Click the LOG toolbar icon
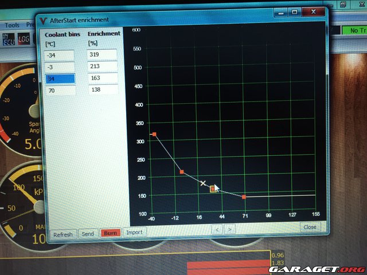Viewport: 367px width, 275px height. coord(24,38)
